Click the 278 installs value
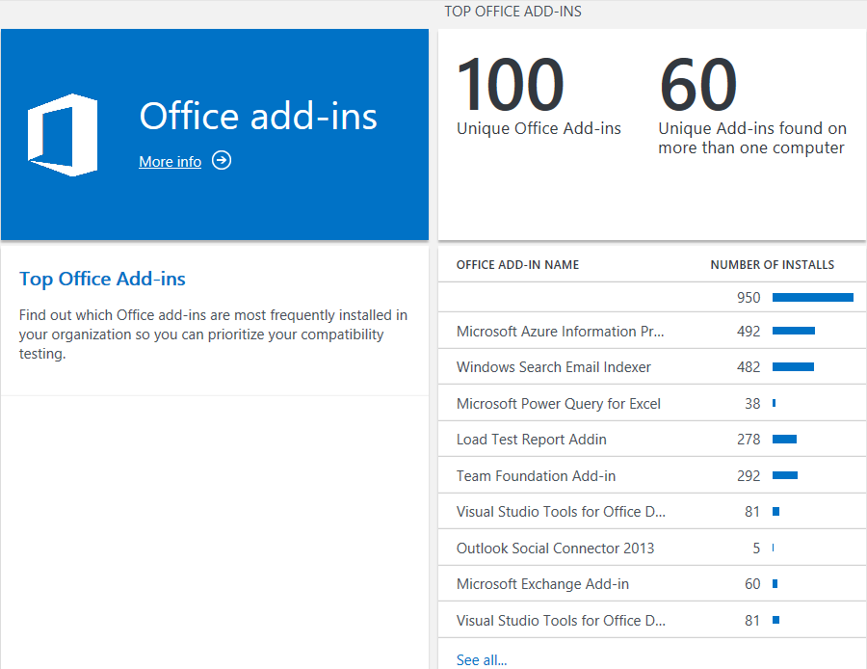 click(x=749, y=440)
